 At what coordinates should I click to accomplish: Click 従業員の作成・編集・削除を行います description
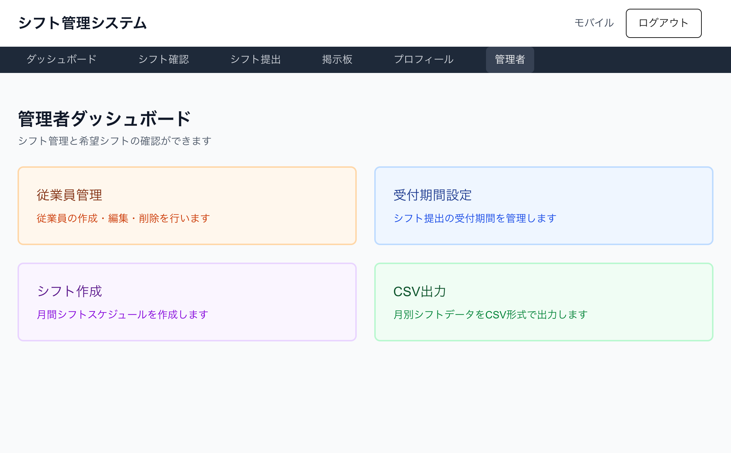pos(123,218)
